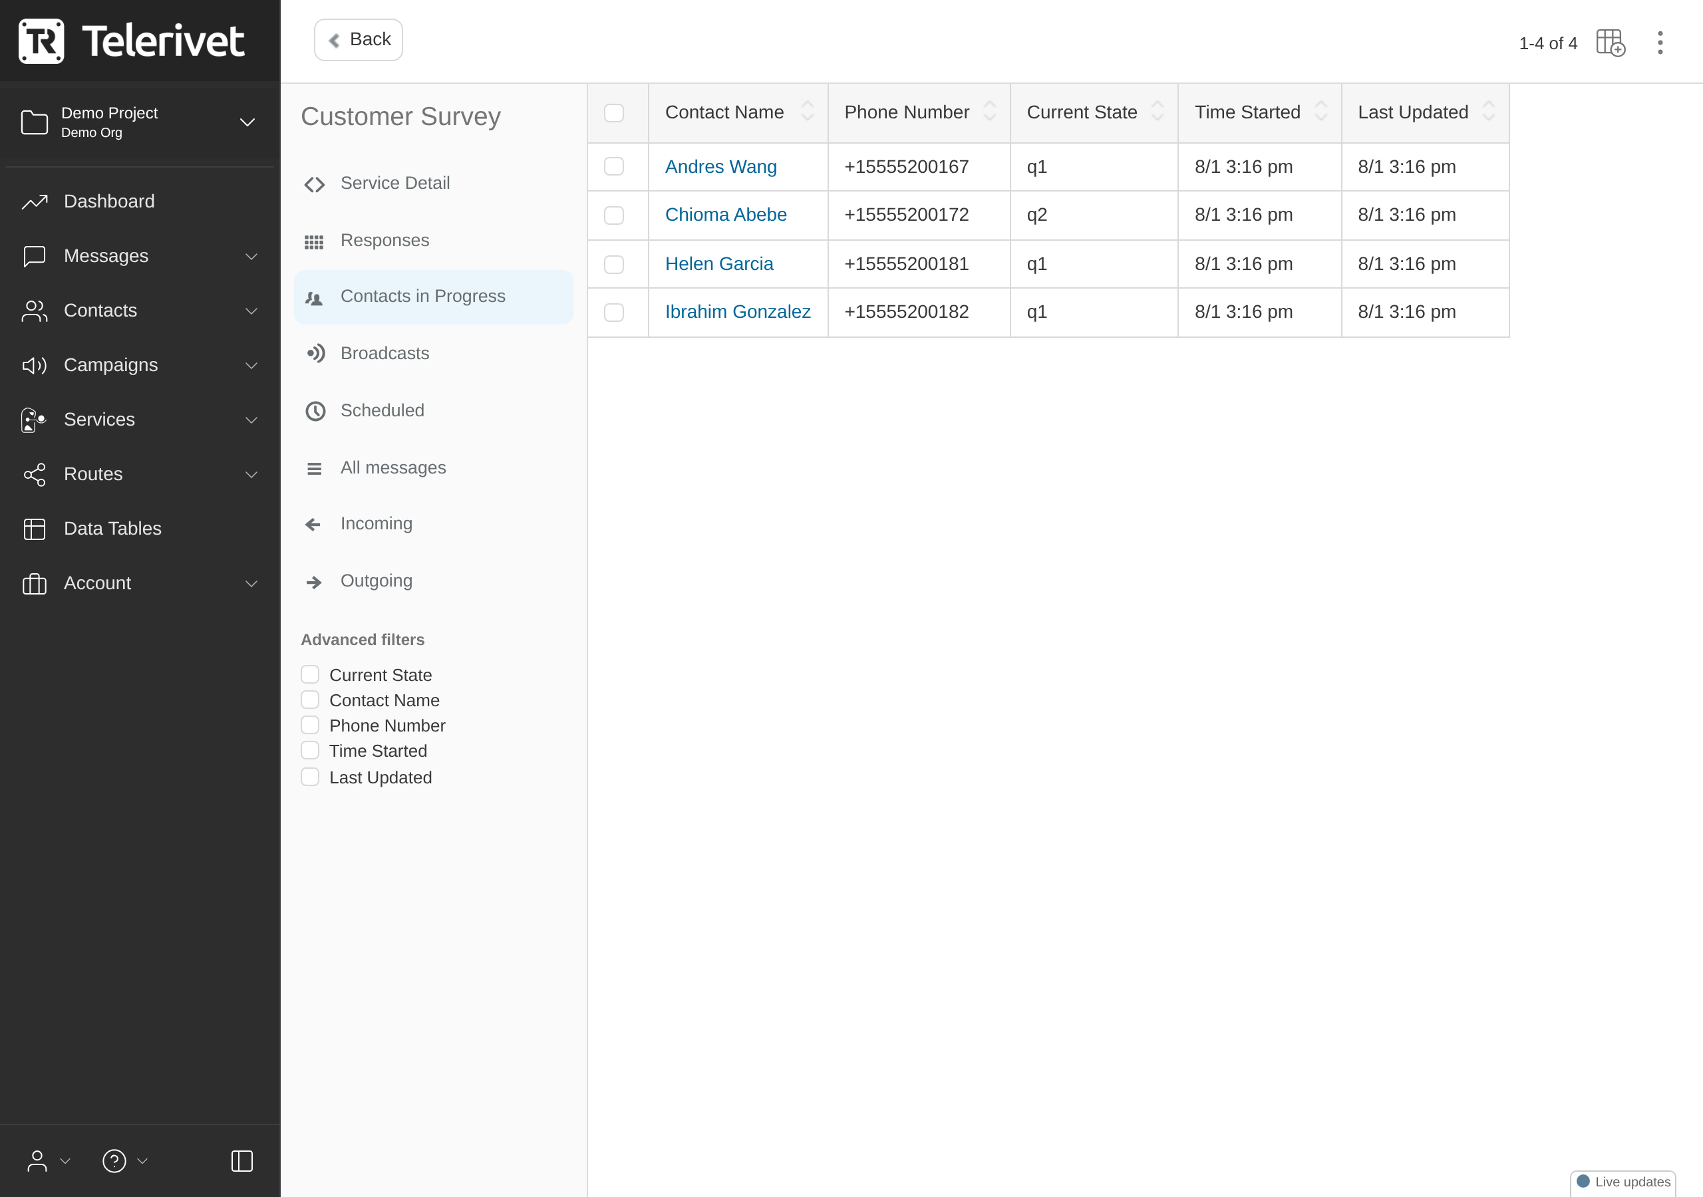Screen dimensions: 1703x1197
Task: Expand the Messages submenu chevron
Action: point(251,257)
